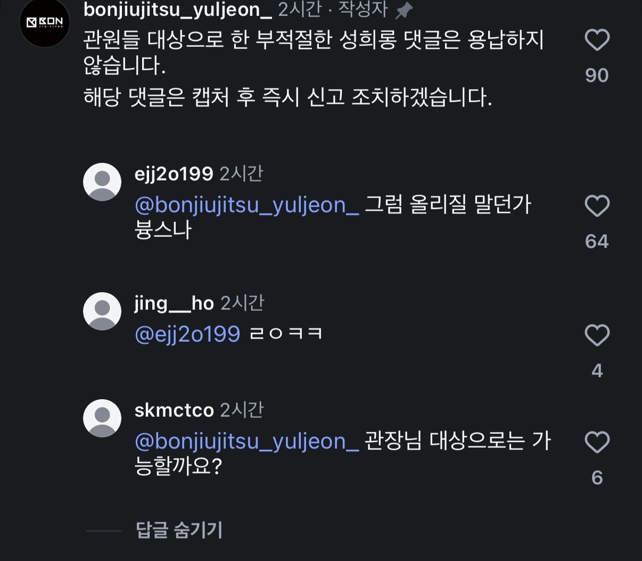The image size is (642, 561).
Task: Like skmctco's reply using the heart
Action: [597, 443]
